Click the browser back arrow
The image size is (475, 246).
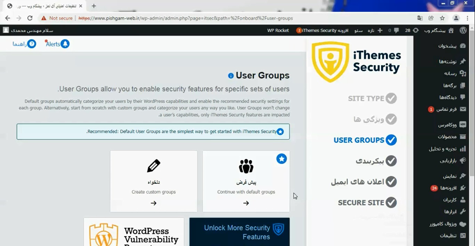(x=8, y=18)
